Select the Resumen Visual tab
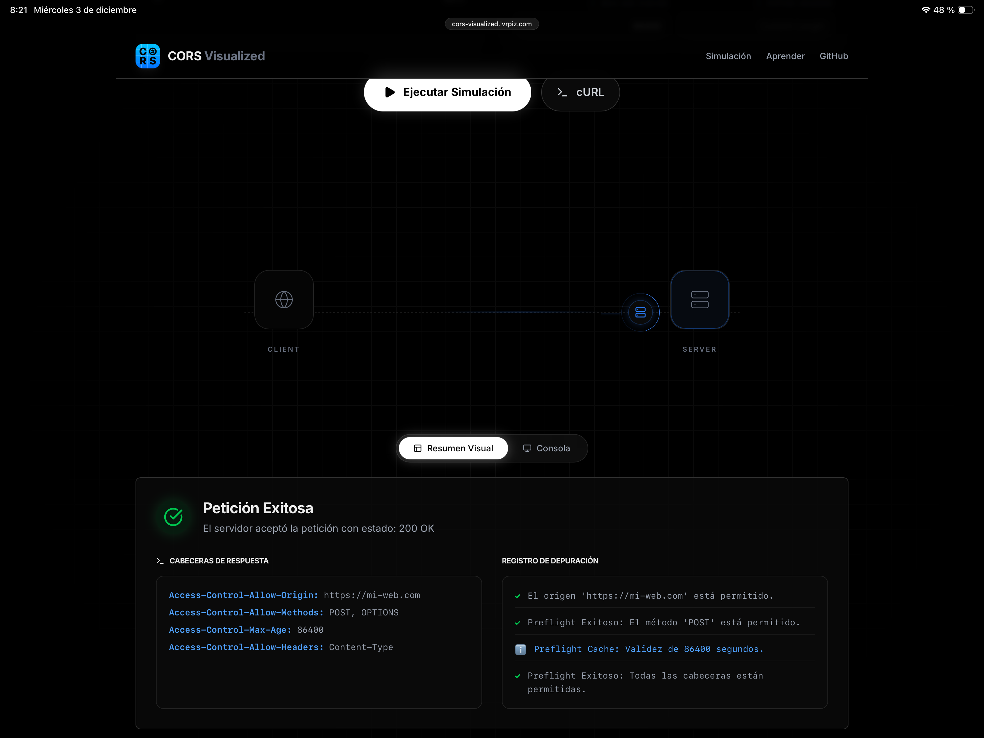984x738 pixels. click(x=453, y=448)
